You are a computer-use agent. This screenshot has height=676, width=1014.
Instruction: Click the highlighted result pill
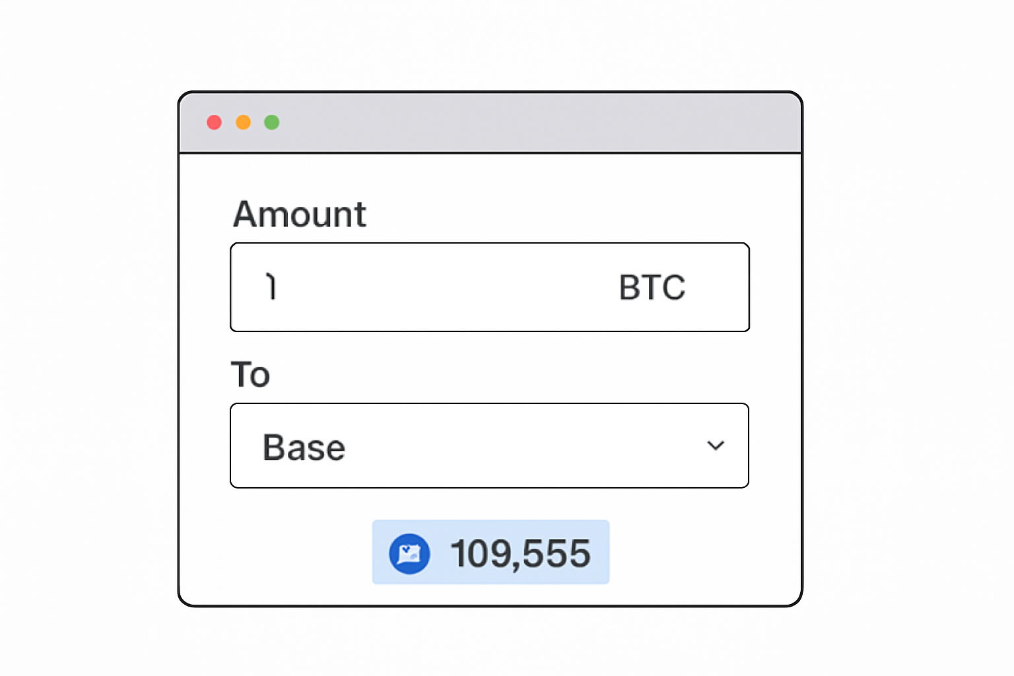(490, 553)
